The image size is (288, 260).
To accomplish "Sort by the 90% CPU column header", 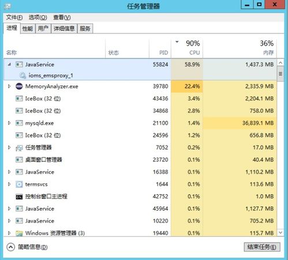I will click(x=187, y=48).
